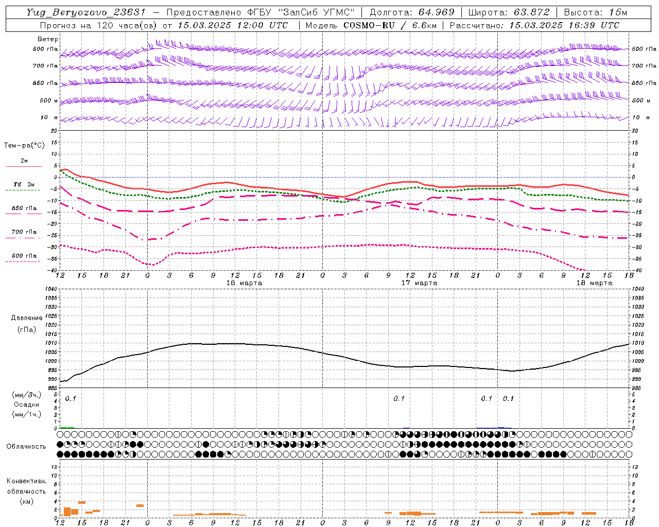The width and height of the screenshot is (659, 527).
Task: Click the Td 2м legend label
Action: [x=24, y=184]
